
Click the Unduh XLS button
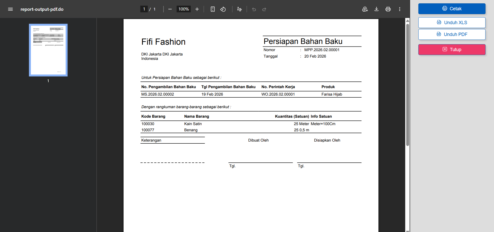(x=452, y=22)
